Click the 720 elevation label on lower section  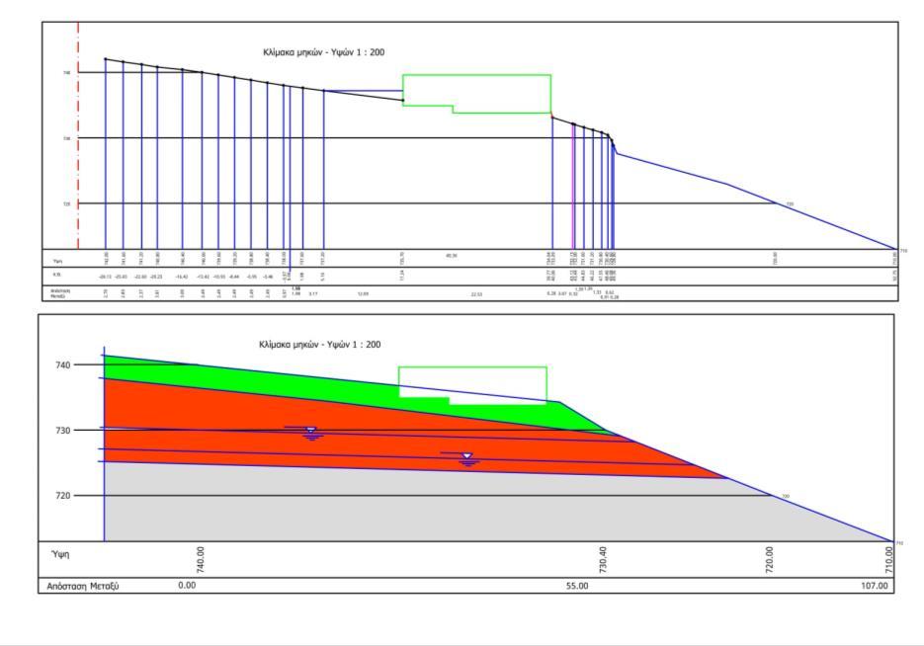click(x=63, y=496)
